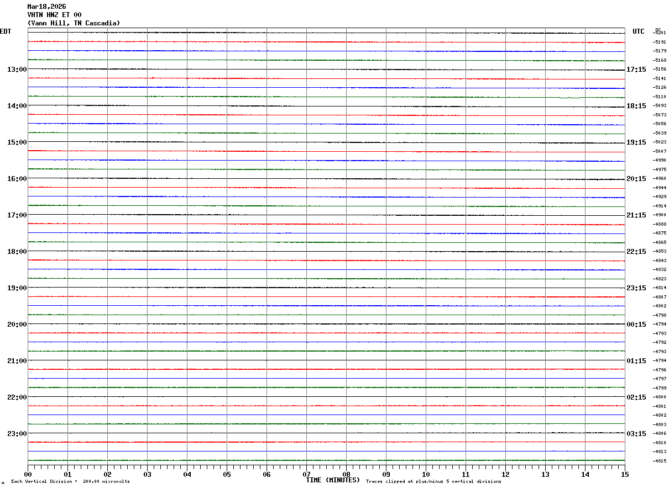Click minute 04 on the time axis
Screen dimensions: 669x489
tap(187, 474)
